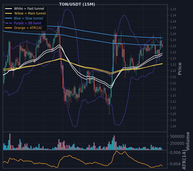
Task: Click the blue line sample in the legend
Action: click(8, 18)
